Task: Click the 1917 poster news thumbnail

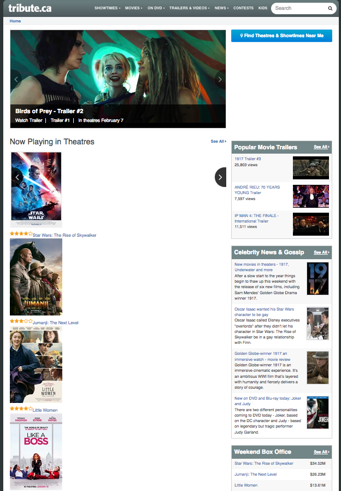Action: point(318,278)
